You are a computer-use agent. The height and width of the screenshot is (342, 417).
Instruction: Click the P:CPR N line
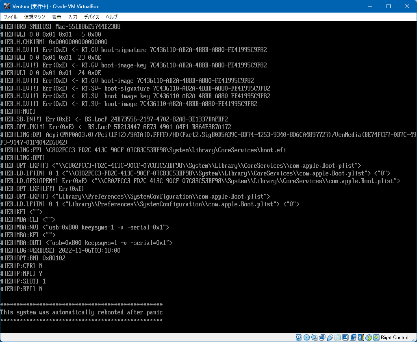(21, 266)
